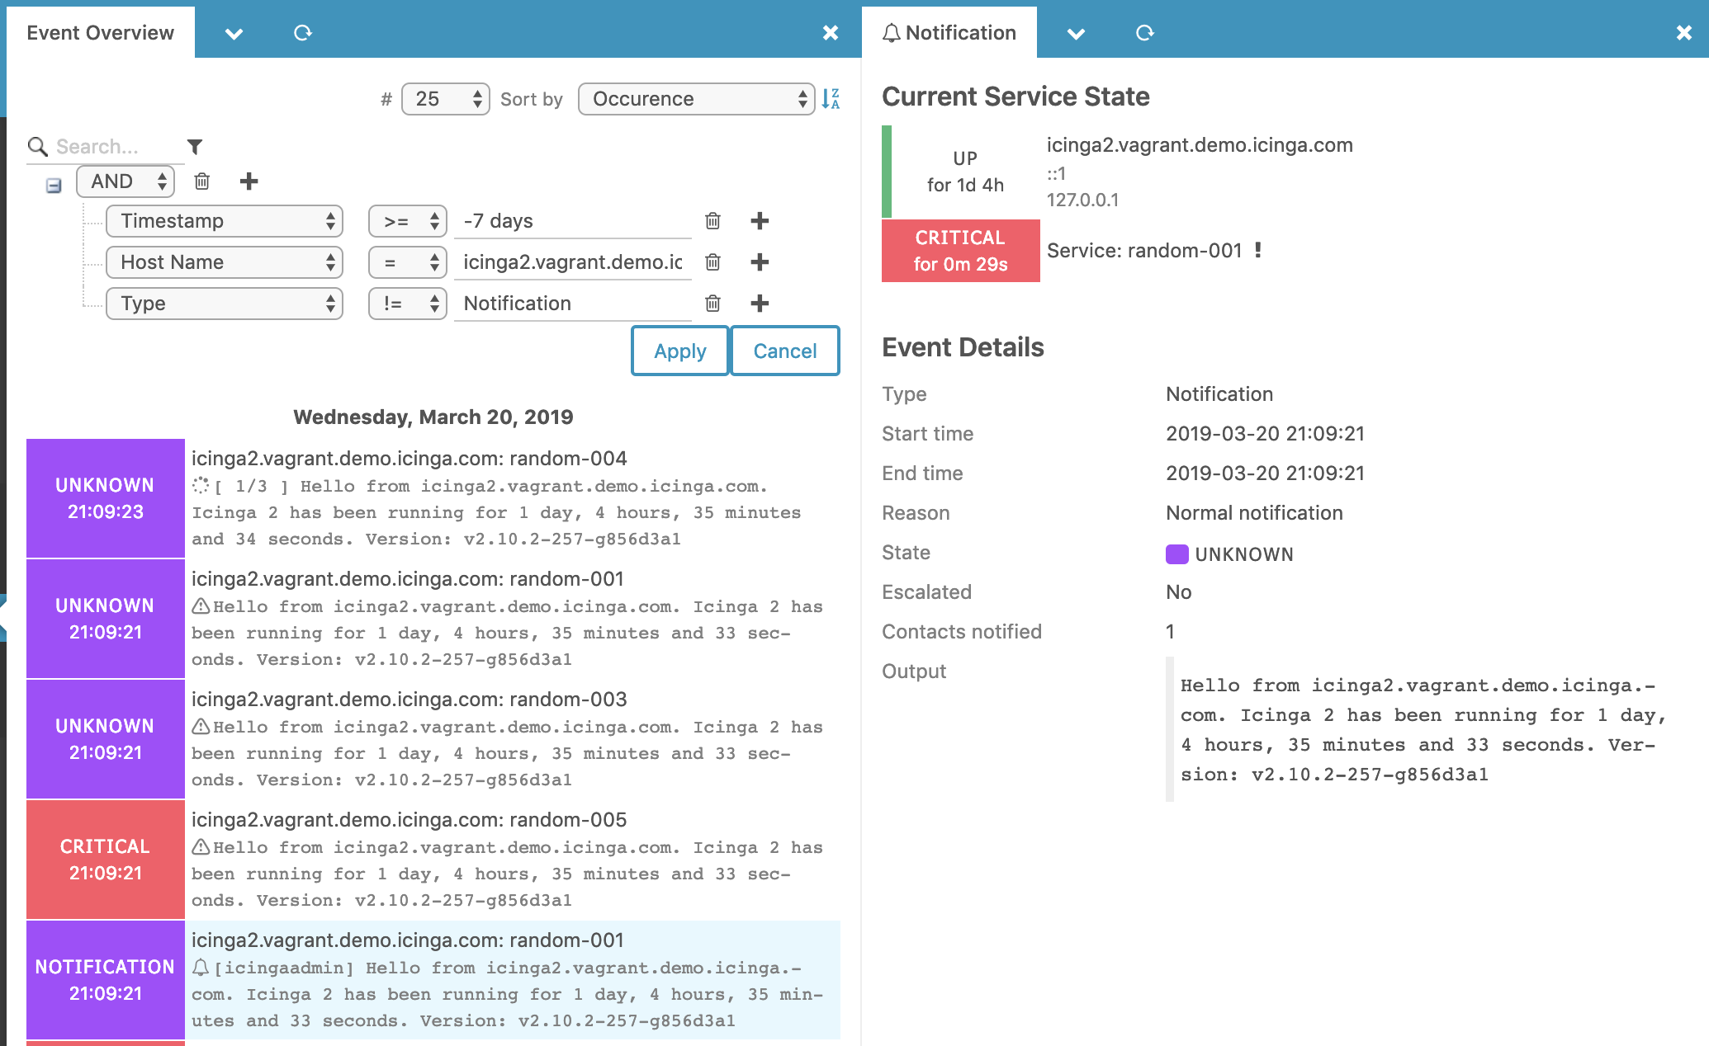Image resolution: width=1709 pixels, height=1046 pixels.
Task: Click the purple UNKNOWN state swatch
Action: click(x=1176, y=554)
